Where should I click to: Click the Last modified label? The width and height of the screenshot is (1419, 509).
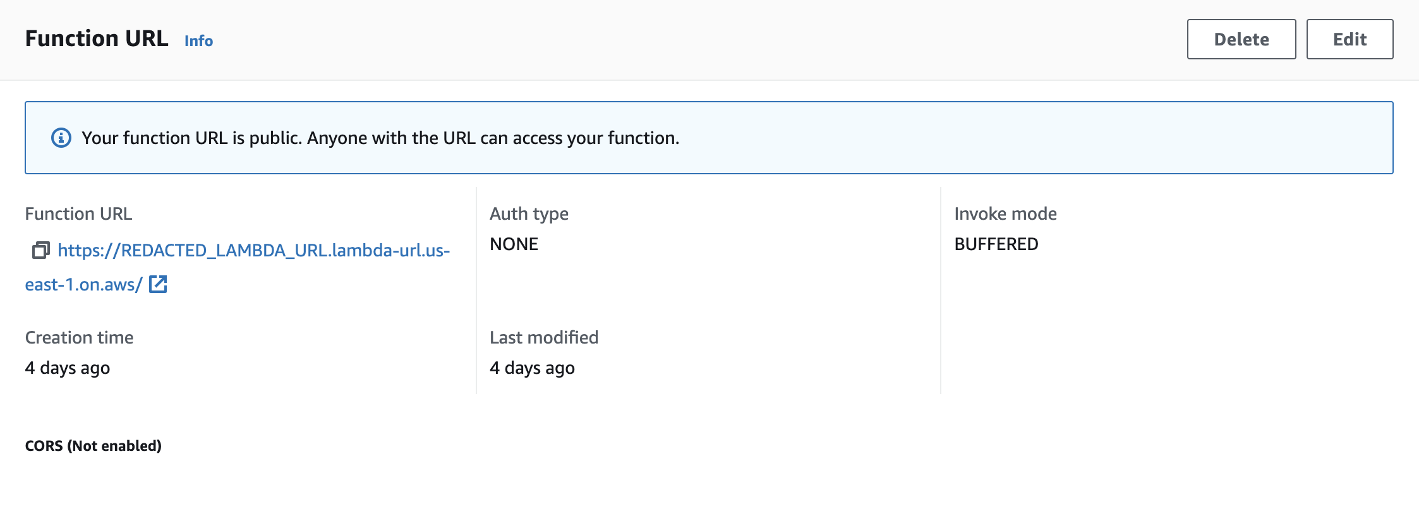[543, 338]
